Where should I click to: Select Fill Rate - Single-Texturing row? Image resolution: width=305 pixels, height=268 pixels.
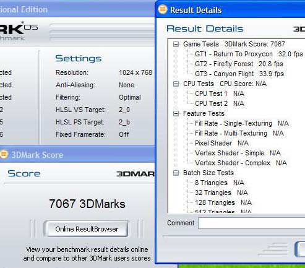click(242, 123)
